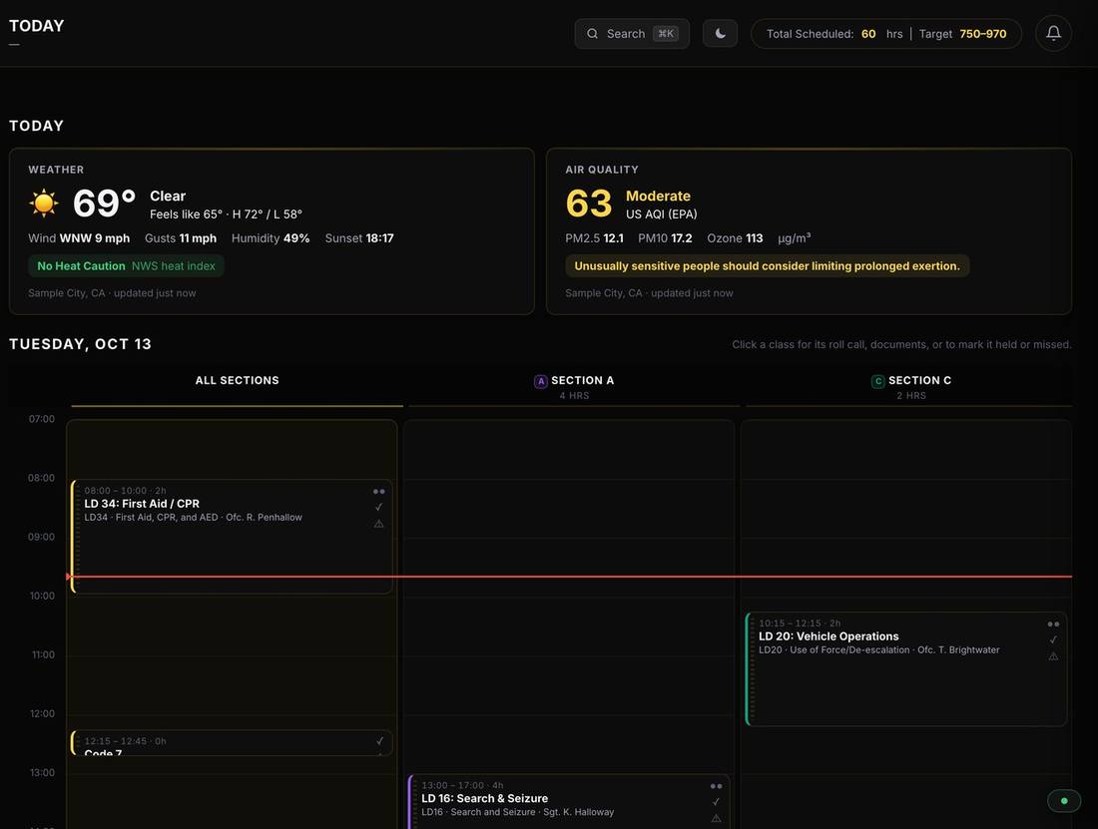Click the Sunset 18:17 value
The width and height of the screenshot is (1098, 829).
click(x=359, y=237)
